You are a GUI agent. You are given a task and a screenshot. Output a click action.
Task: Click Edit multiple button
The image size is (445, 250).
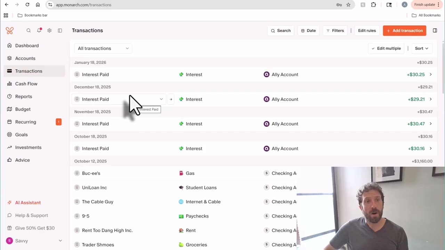coord(386,48)
